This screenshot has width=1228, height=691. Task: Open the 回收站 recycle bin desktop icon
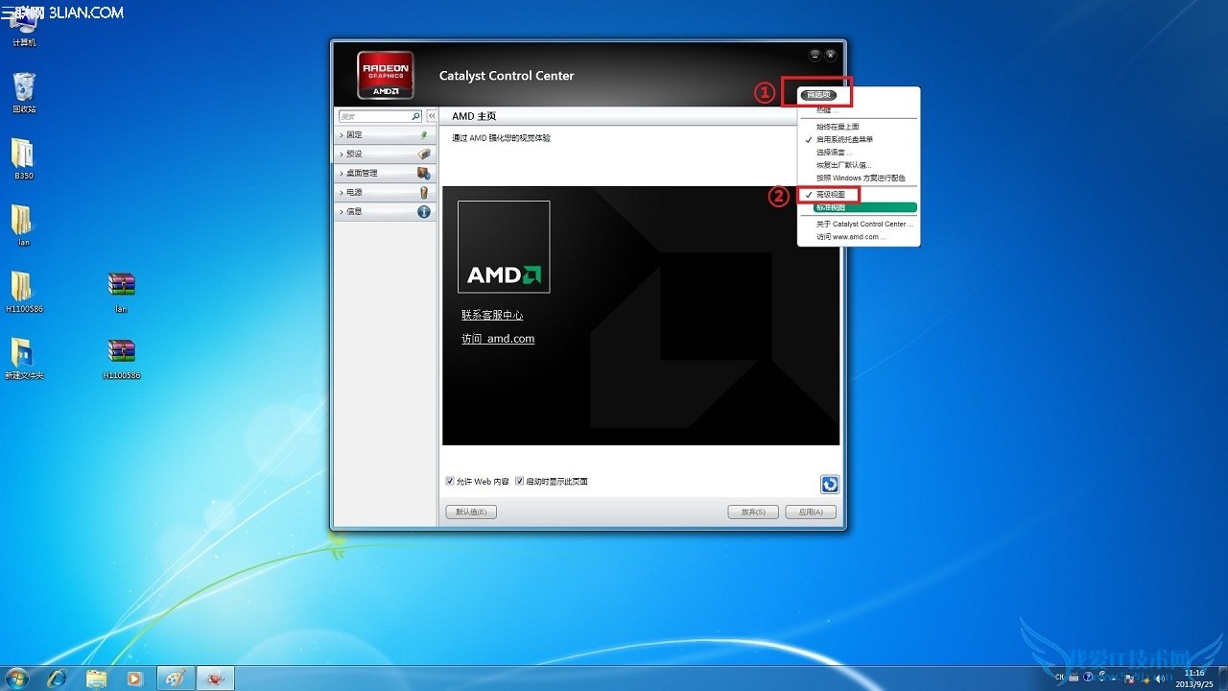(x=24, y=88)
